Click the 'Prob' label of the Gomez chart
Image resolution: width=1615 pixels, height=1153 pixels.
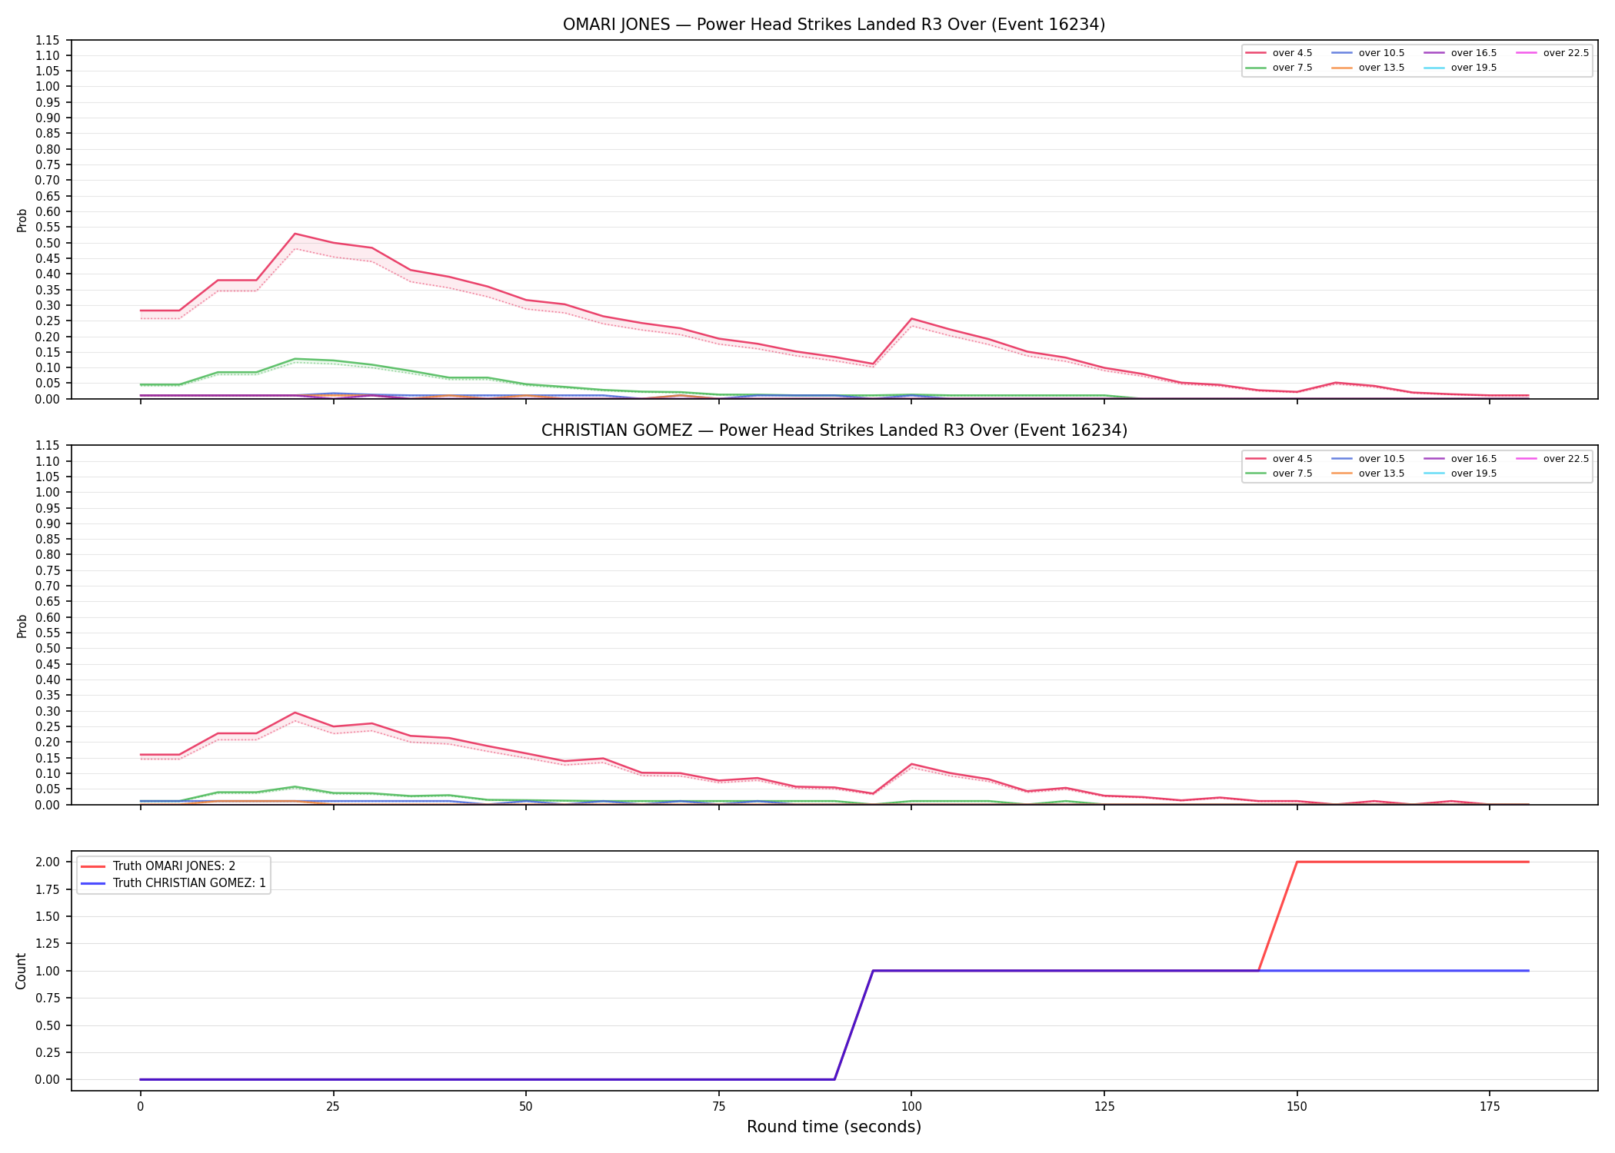pos(22,626)
